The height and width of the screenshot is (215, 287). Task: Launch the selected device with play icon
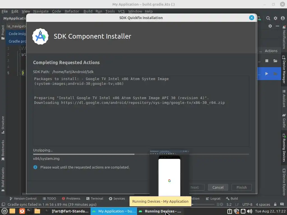267,74
